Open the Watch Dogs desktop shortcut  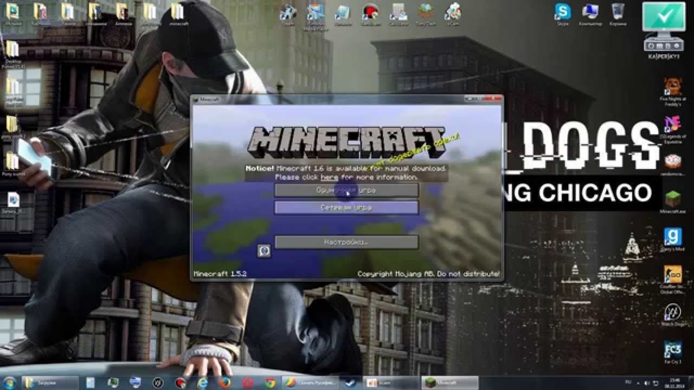673,315
